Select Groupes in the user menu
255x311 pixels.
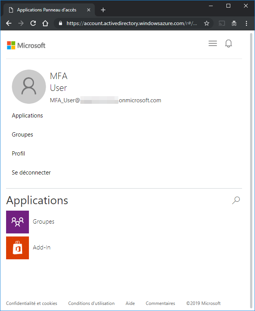pyautogui.click(x=22, y=135)
